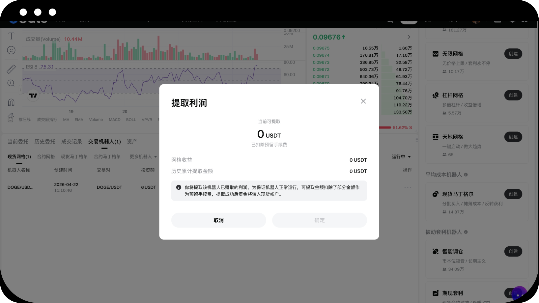Screen dimensions: 539x303
Task: Expand order book price arrow
Action: pos(409,37)
